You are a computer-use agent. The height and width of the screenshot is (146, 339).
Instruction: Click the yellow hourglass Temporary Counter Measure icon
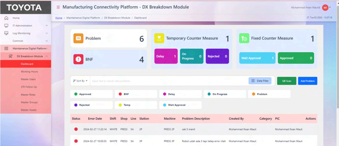click(x=159, y=38)
